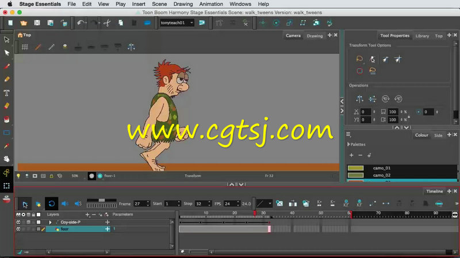Open the Apple menu
The height and width of the screenshot is (258, 460).
[10, 4]
